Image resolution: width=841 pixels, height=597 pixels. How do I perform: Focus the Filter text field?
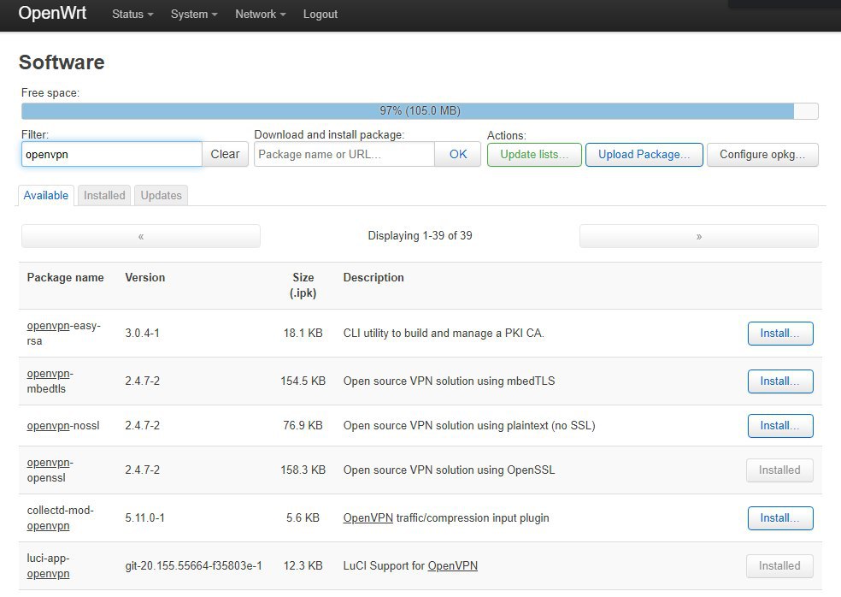(112, 154)
